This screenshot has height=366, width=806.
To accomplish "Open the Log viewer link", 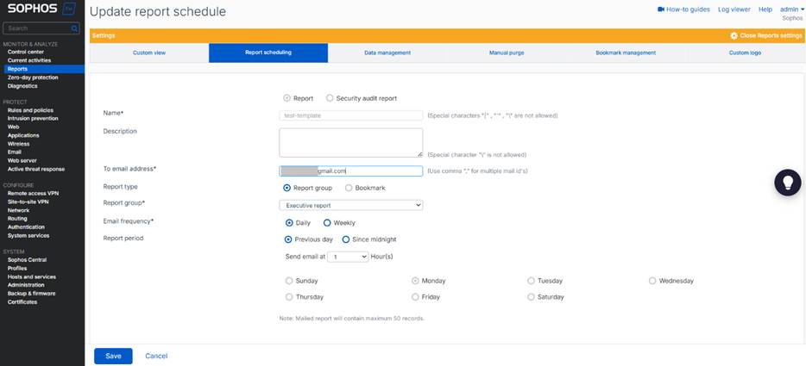I will [x=734, y=9].
